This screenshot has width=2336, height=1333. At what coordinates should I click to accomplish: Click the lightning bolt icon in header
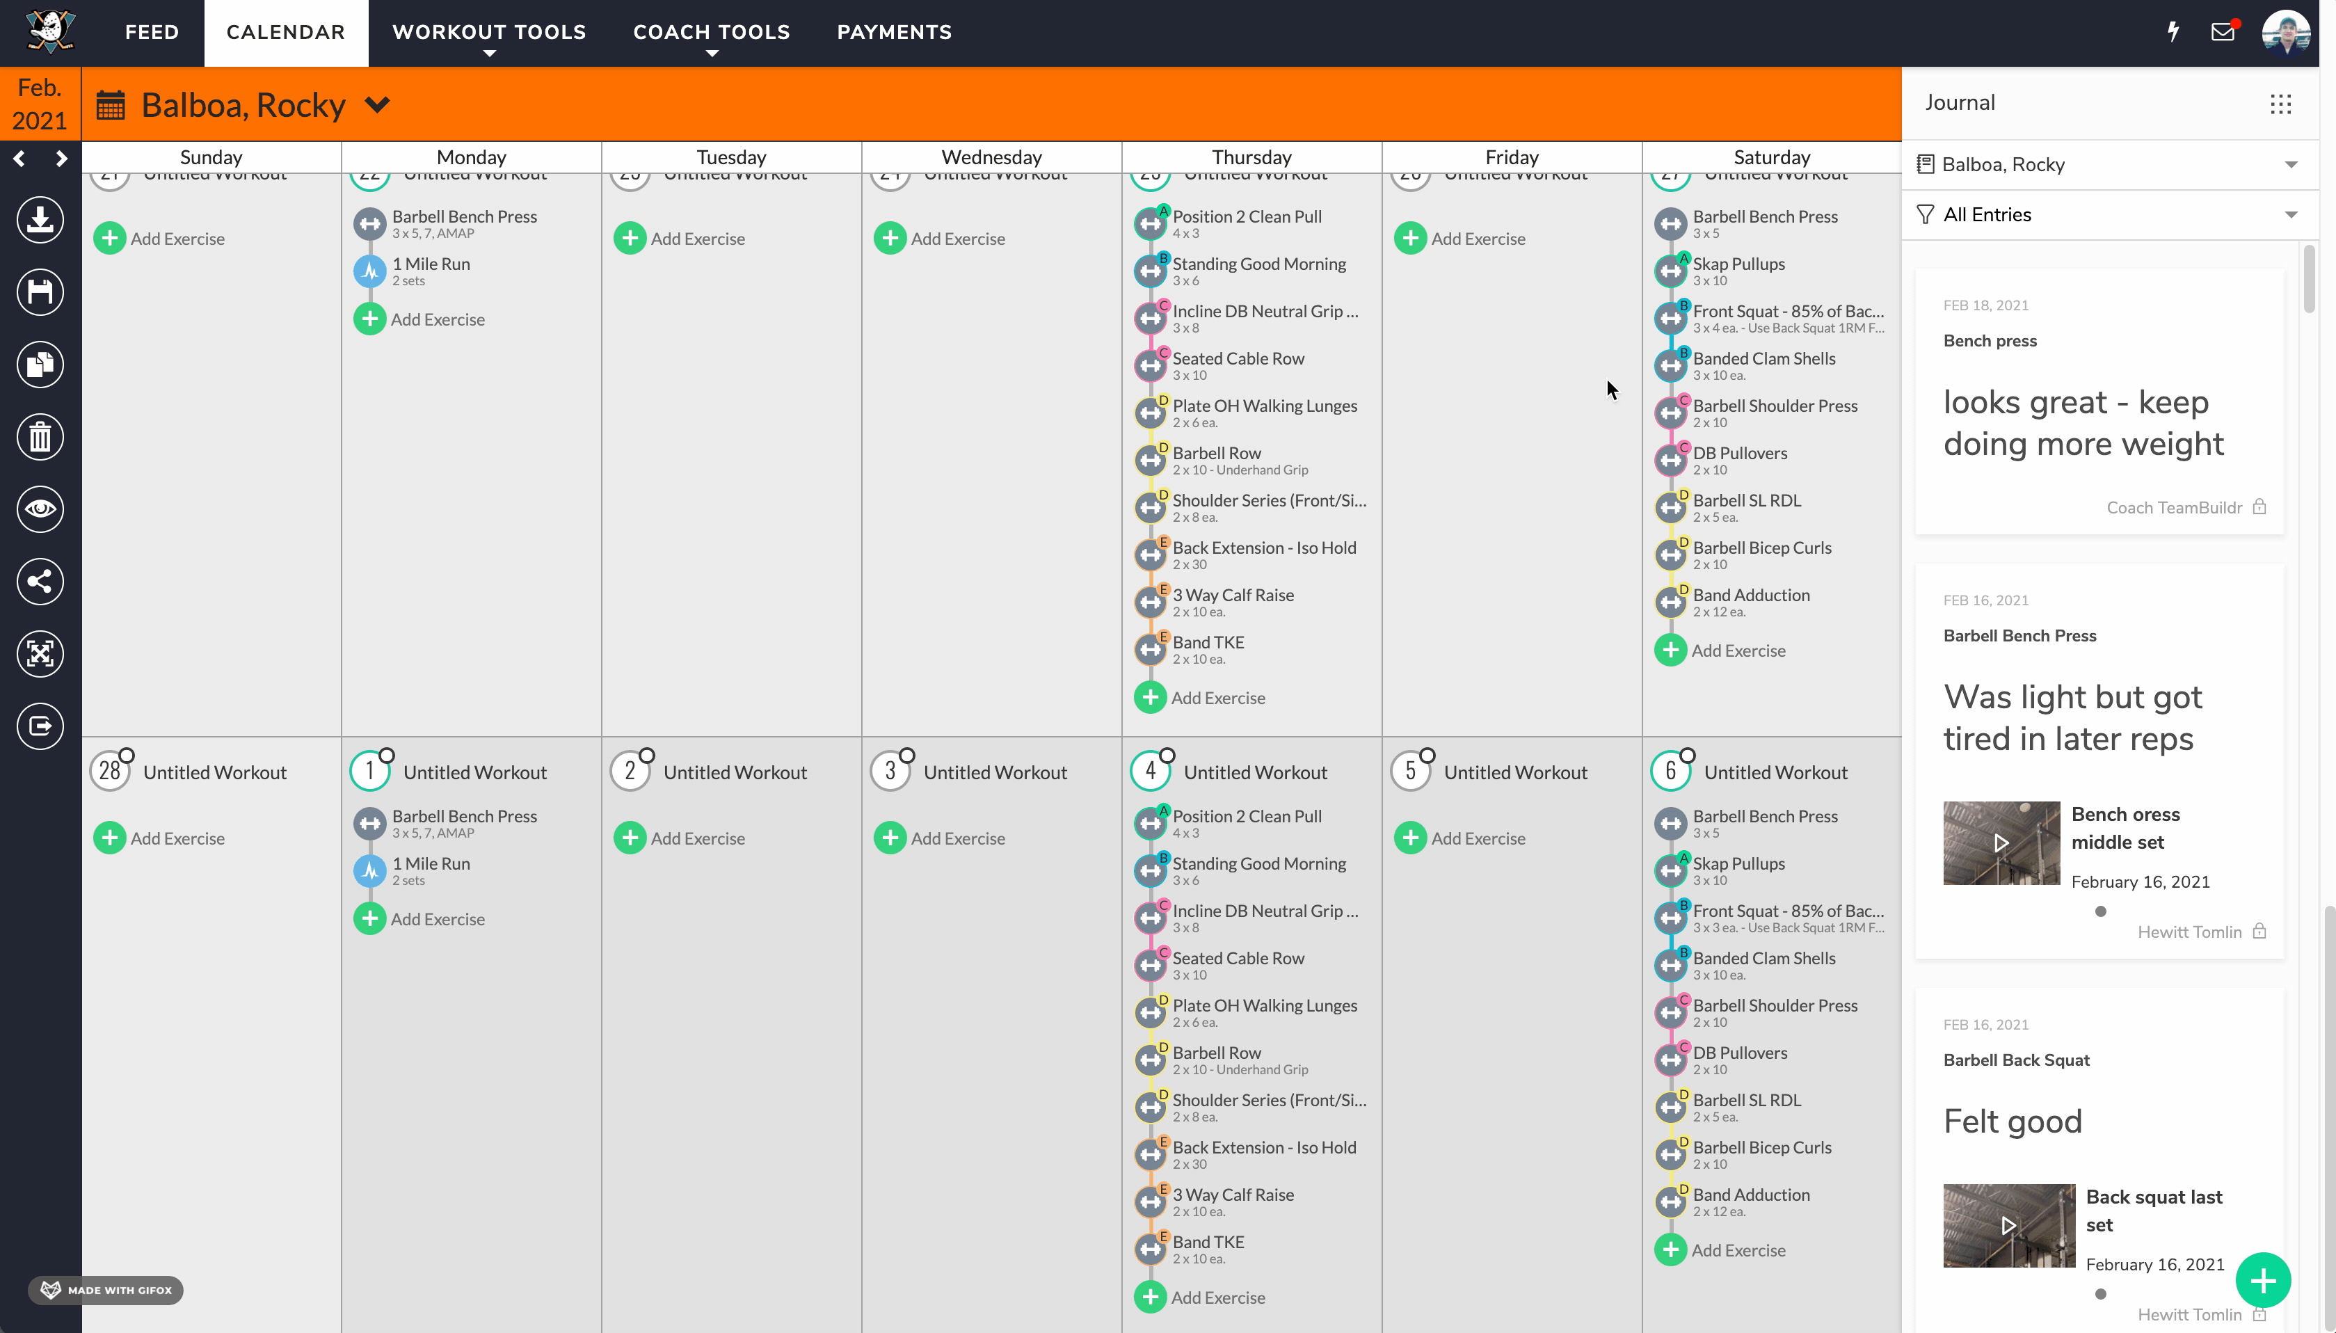tap(2173, 32)
